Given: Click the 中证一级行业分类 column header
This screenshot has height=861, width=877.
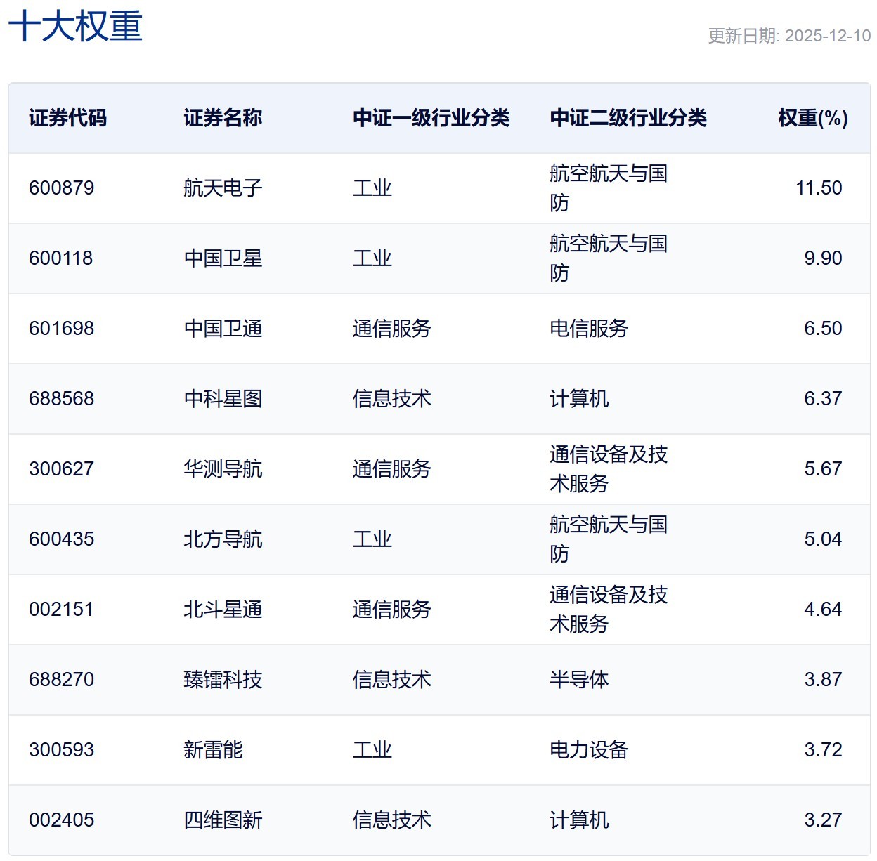Looking at the screenshot, I should click(x=431, y=118).
